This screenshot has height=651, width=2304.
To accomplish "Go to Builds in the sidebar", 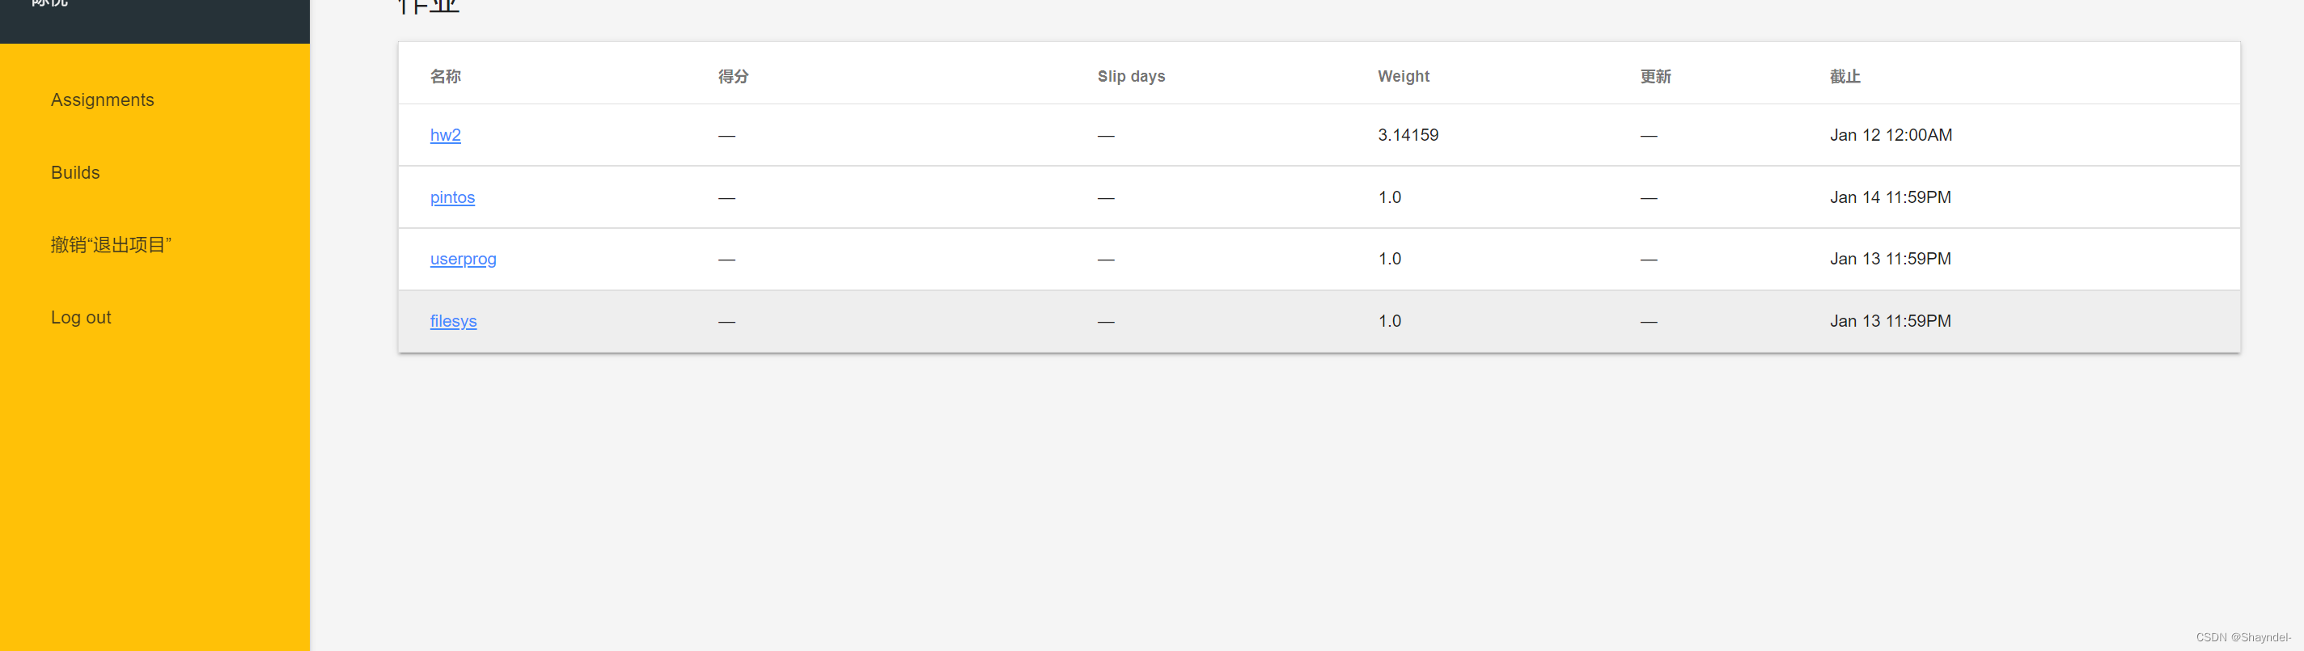I will [x=75, y=172].
